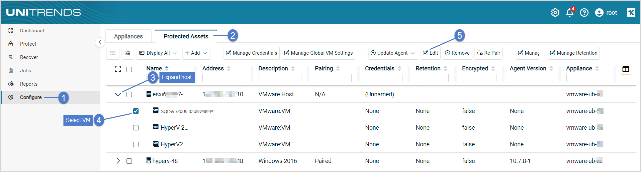Open the settings gear in header

pos(555,13)
